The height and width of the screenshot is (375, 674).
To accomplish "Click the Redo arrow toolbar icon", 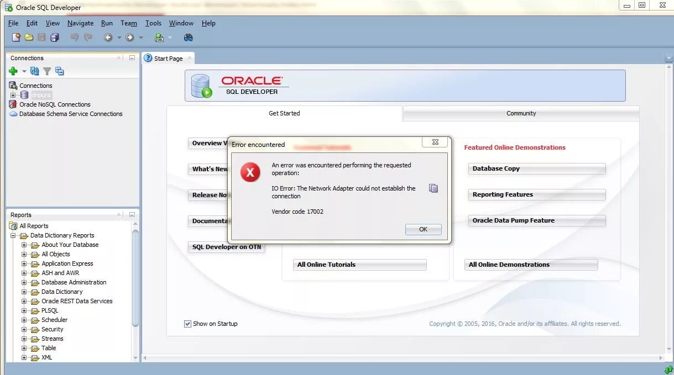I will coord(88,38).
